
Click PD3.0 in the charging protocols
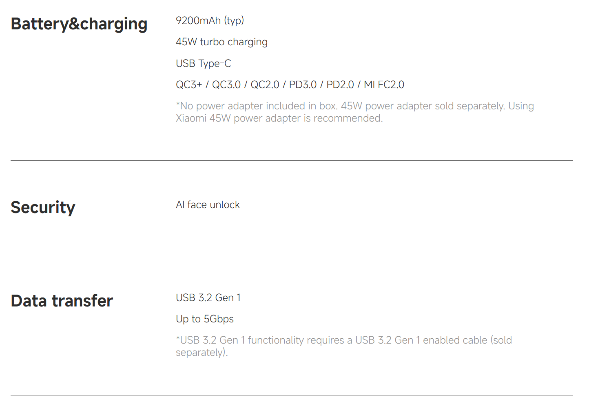pos(303,85)
